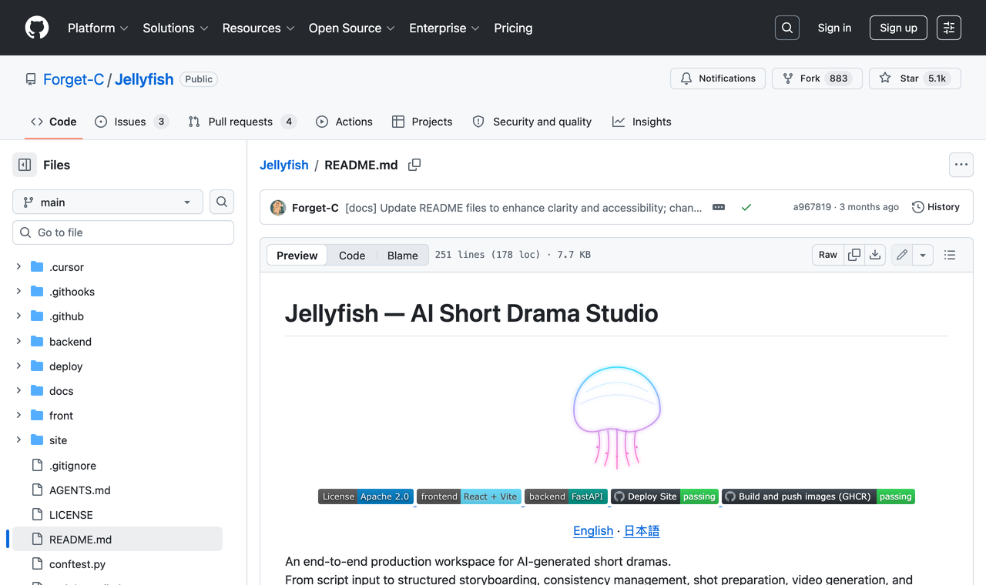The width and height of the screenshot is (986, 585).
Task: Open the Raw file view
Action: point(828,255)
